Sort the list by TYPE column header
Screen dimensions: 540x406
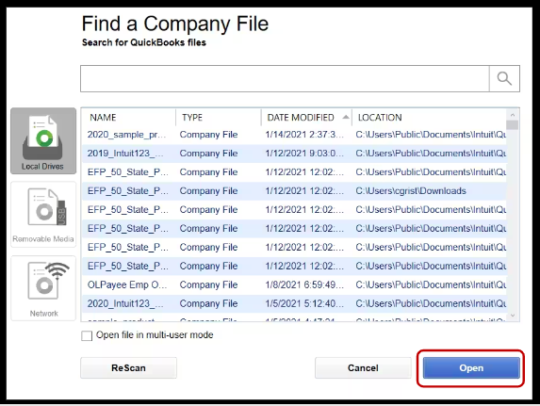[192, 118]
